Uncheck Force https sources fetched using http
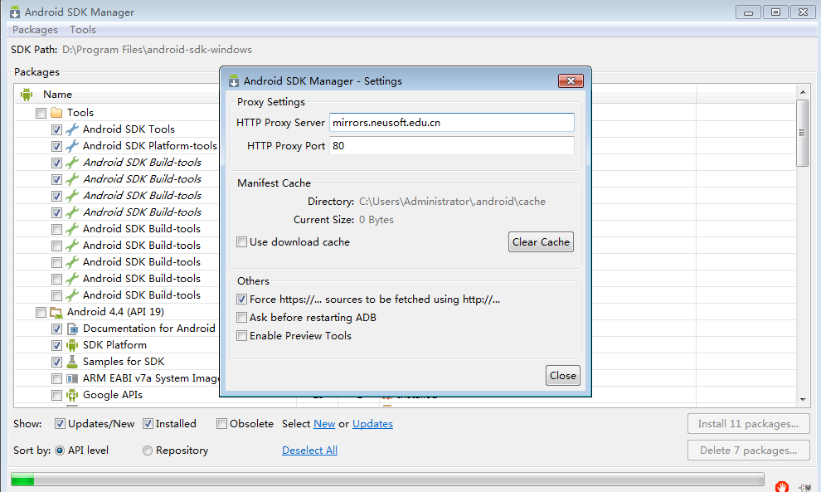This screenshot has height=492, width=821. coord(241,300)
